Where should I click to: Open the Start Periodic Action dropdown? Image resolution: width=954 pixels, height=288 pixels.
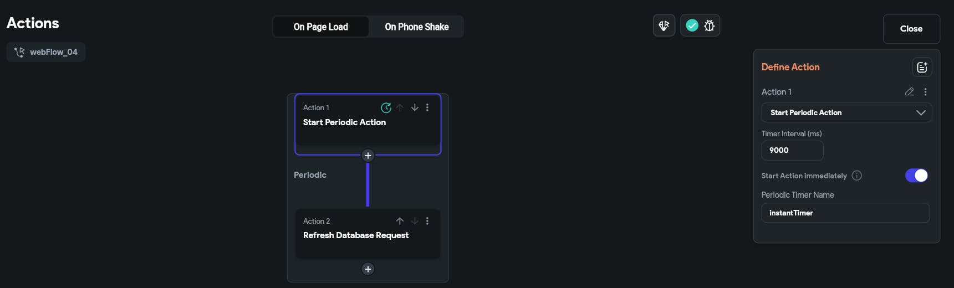pos(846,112)
